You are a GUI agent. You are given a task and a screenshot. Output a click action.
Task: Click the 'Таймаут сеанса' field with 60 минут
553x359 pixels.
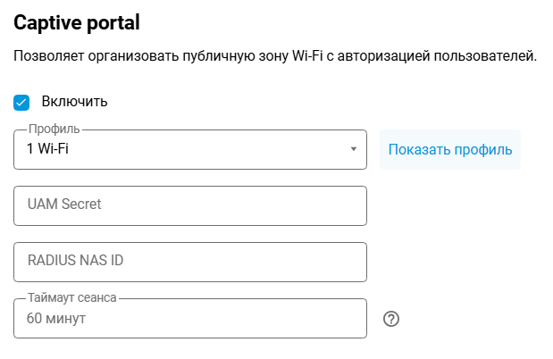pyautogui.click(x=190, y=319)
